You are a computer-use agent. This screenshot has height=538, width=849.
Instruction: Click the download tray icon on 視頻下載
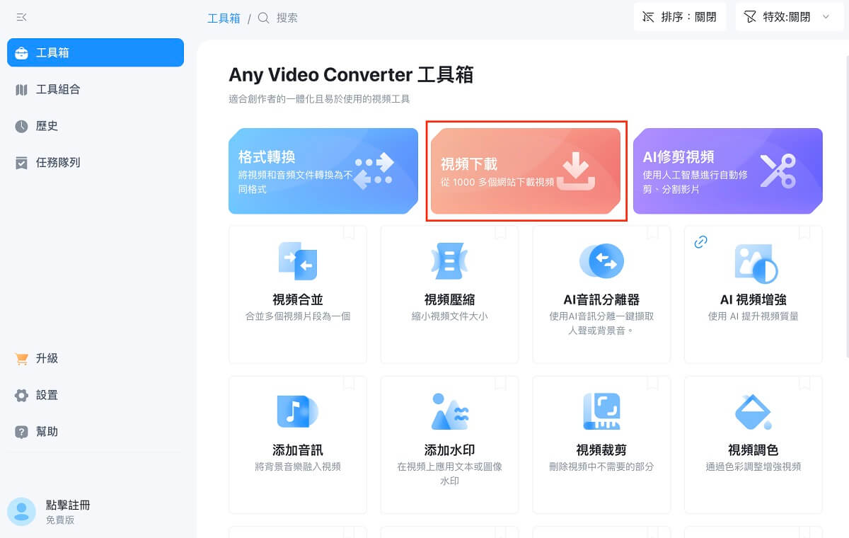tap(576, 171)
